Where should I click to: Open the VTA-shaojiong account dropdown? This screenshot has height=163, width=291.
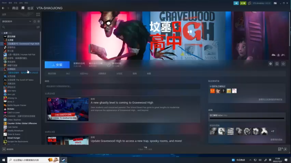(262, 3)
